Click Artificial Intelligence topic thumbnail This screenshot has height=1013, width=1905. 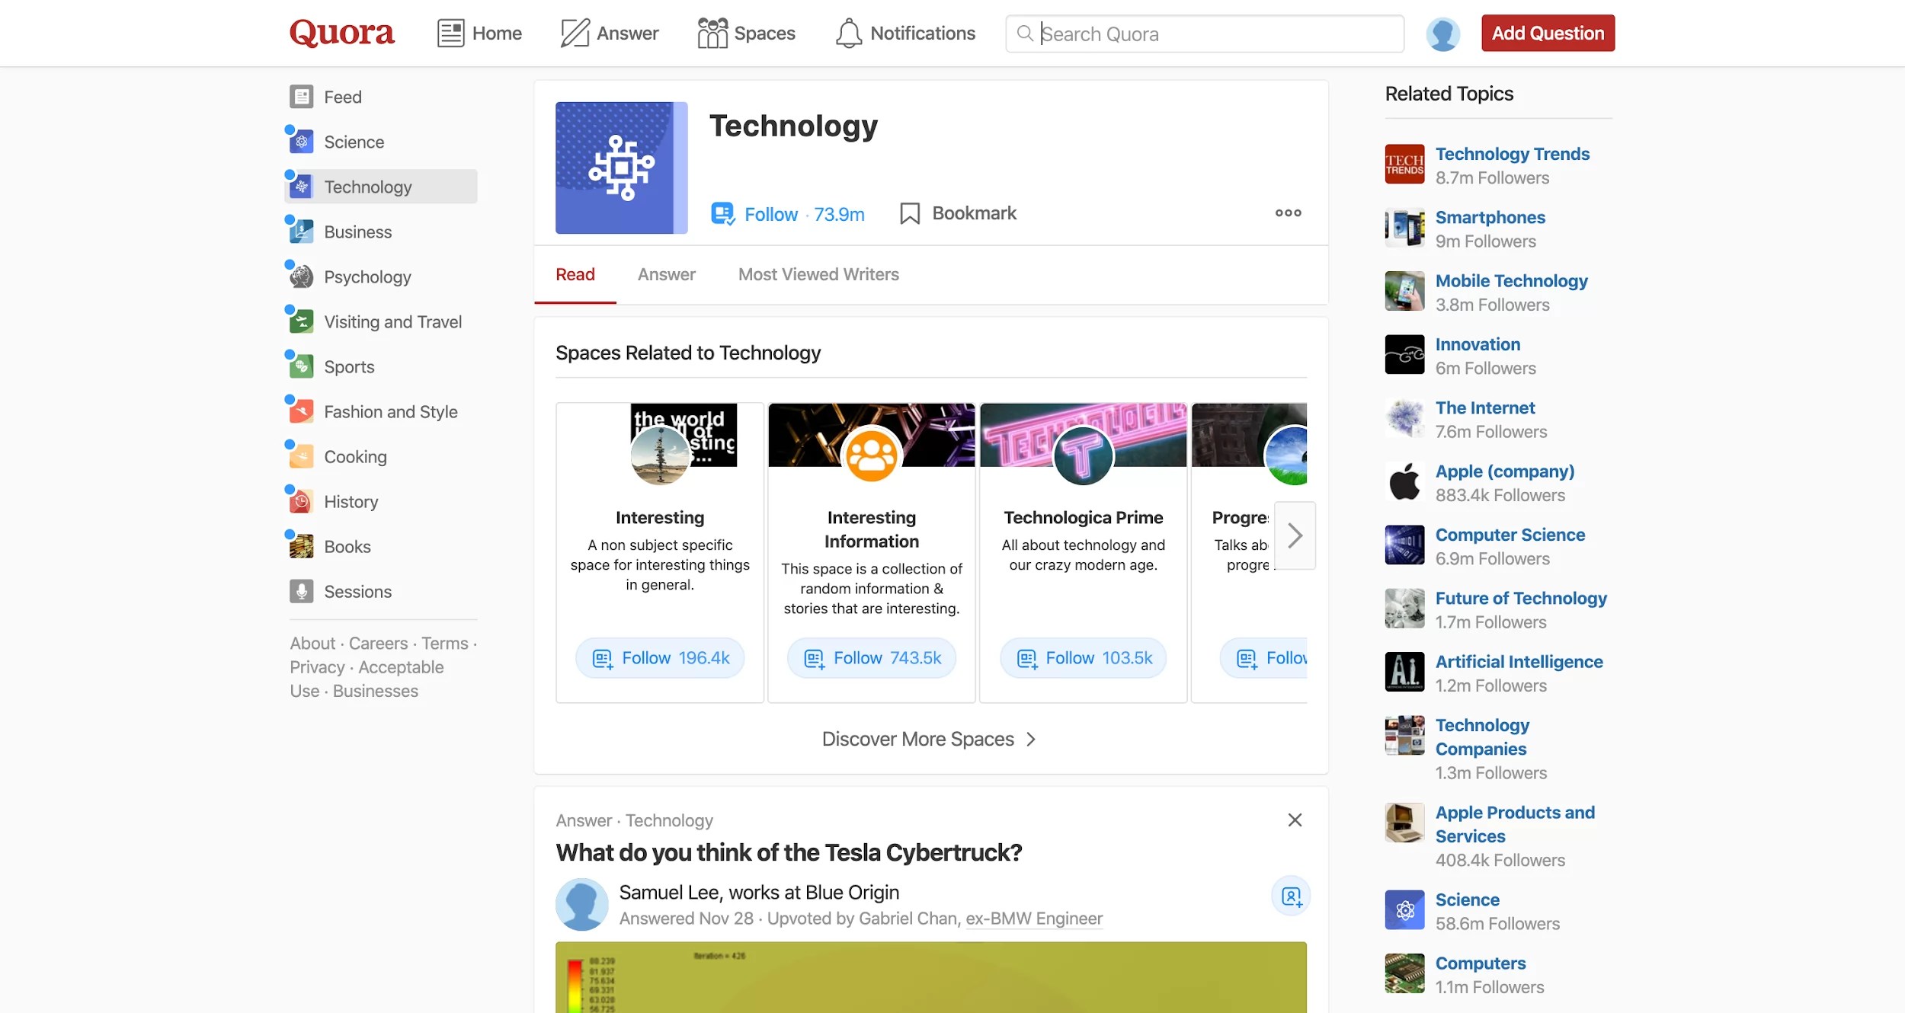(x=1404, y=672)
